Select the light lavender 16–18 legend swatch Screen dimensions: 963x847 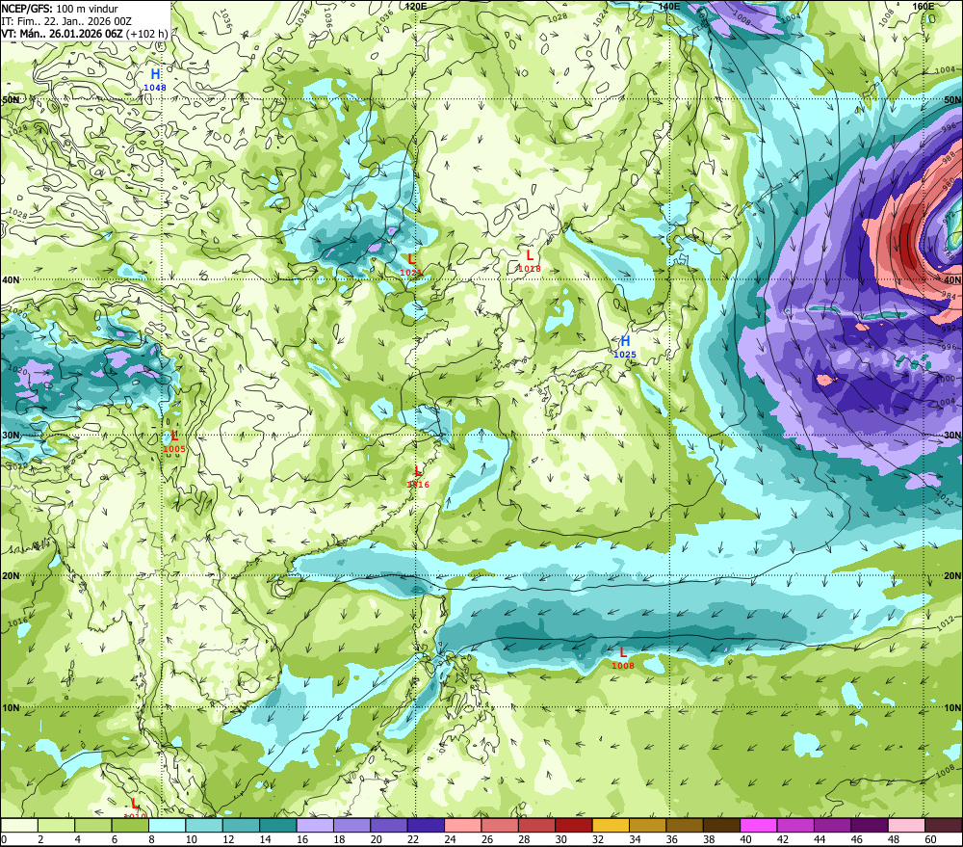[x=315, y=825]
